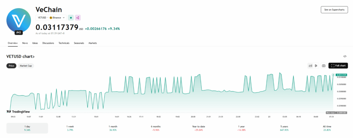Open the Seasonals tab

click(x=79, y=43)
